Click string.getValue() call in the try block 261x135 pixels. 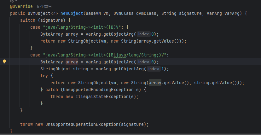tap(215, 83)
